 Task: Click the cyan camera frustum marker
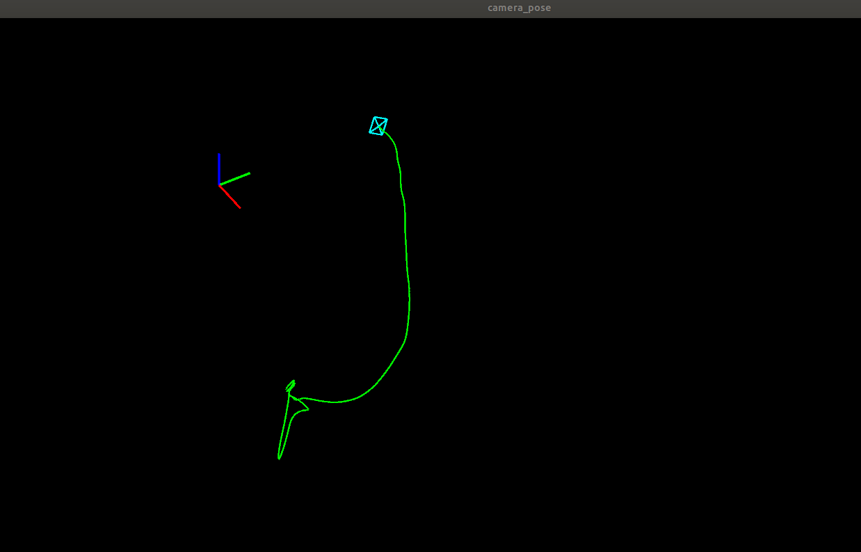(x=378, y=126)
